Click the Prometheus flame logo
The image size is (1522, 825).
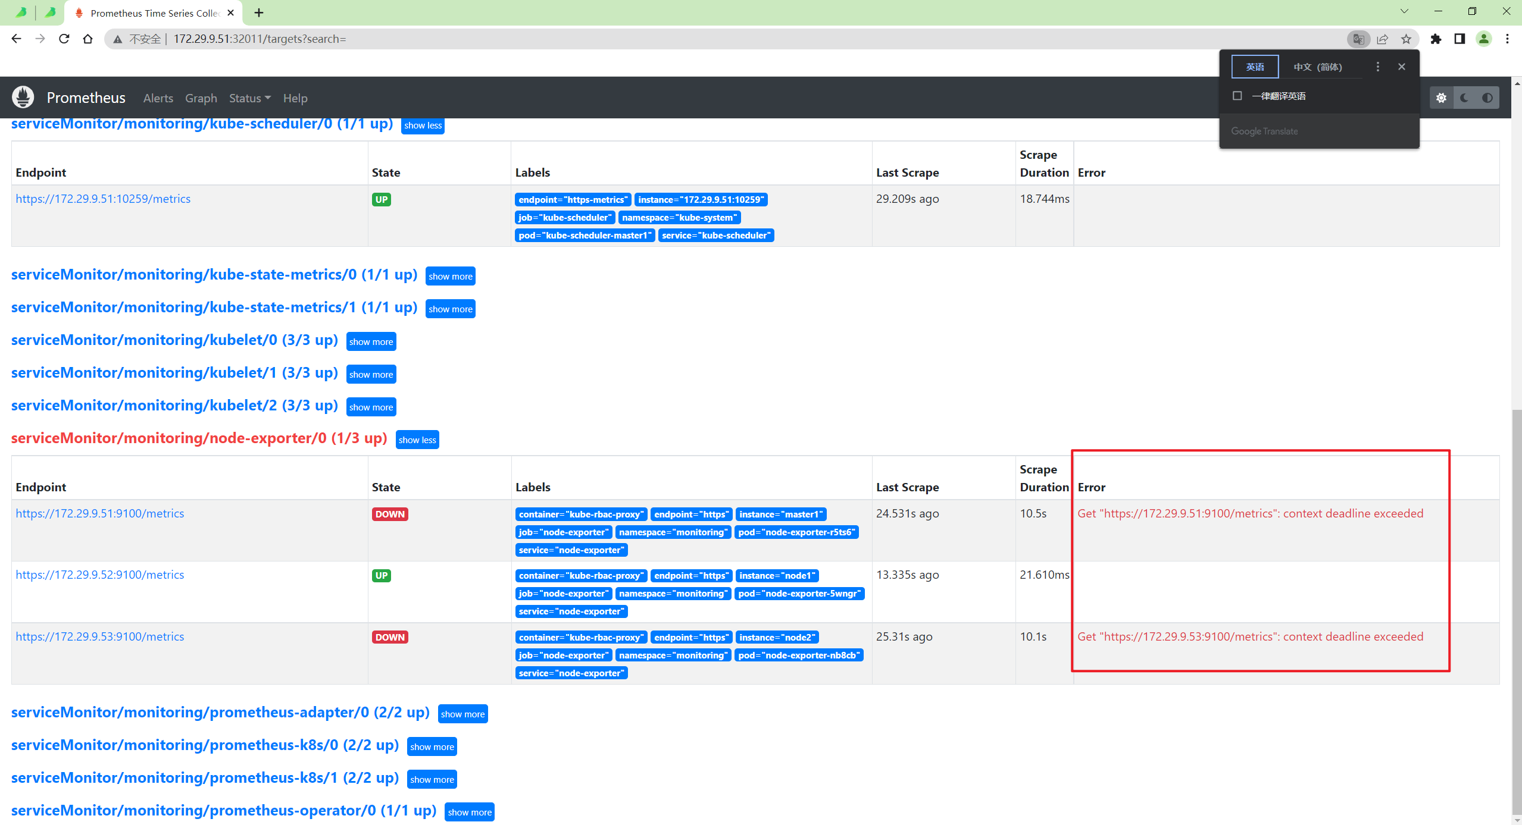click(23, 98)
